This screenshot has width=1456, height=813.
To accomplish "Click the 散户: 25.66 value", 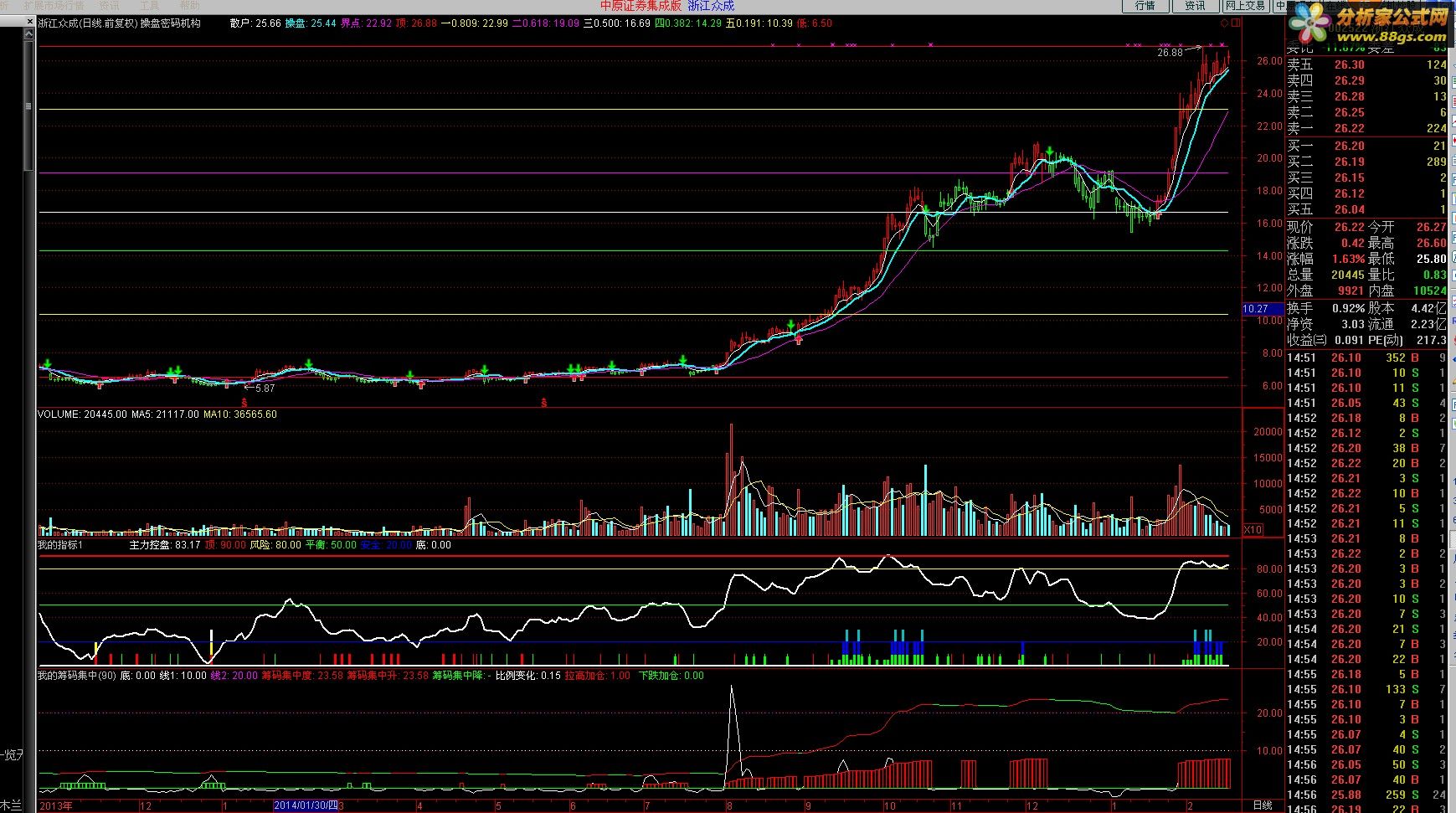I will click(x=255, y=23).
